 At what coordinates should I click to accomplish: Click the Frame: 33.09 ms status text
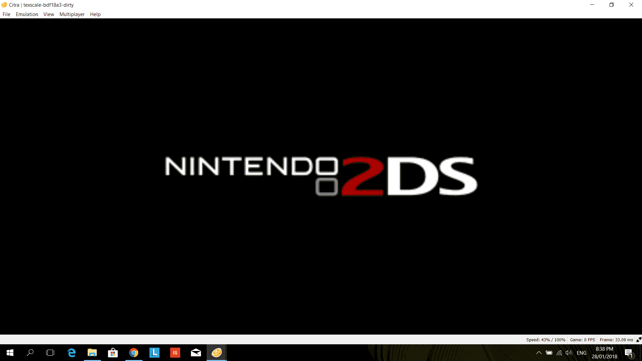pos(616,340)
